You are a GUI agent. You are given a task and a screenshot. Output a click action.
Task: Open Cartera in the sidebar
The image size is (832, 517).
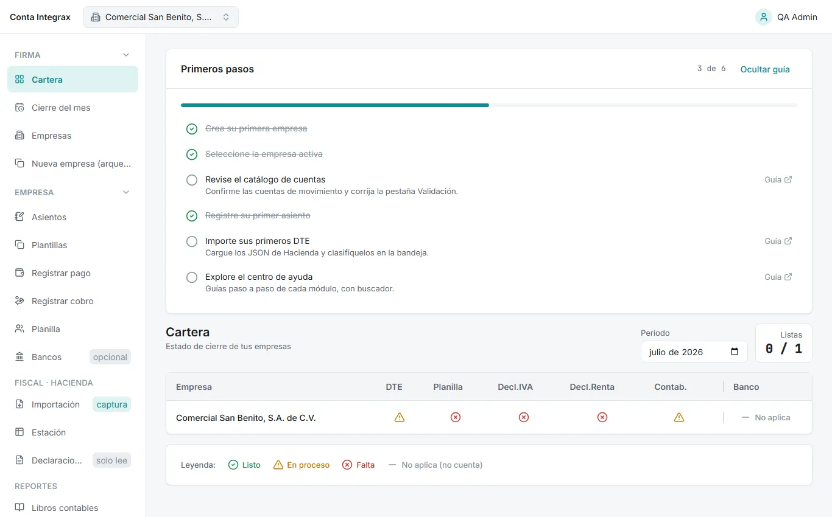tap(73, 79)
